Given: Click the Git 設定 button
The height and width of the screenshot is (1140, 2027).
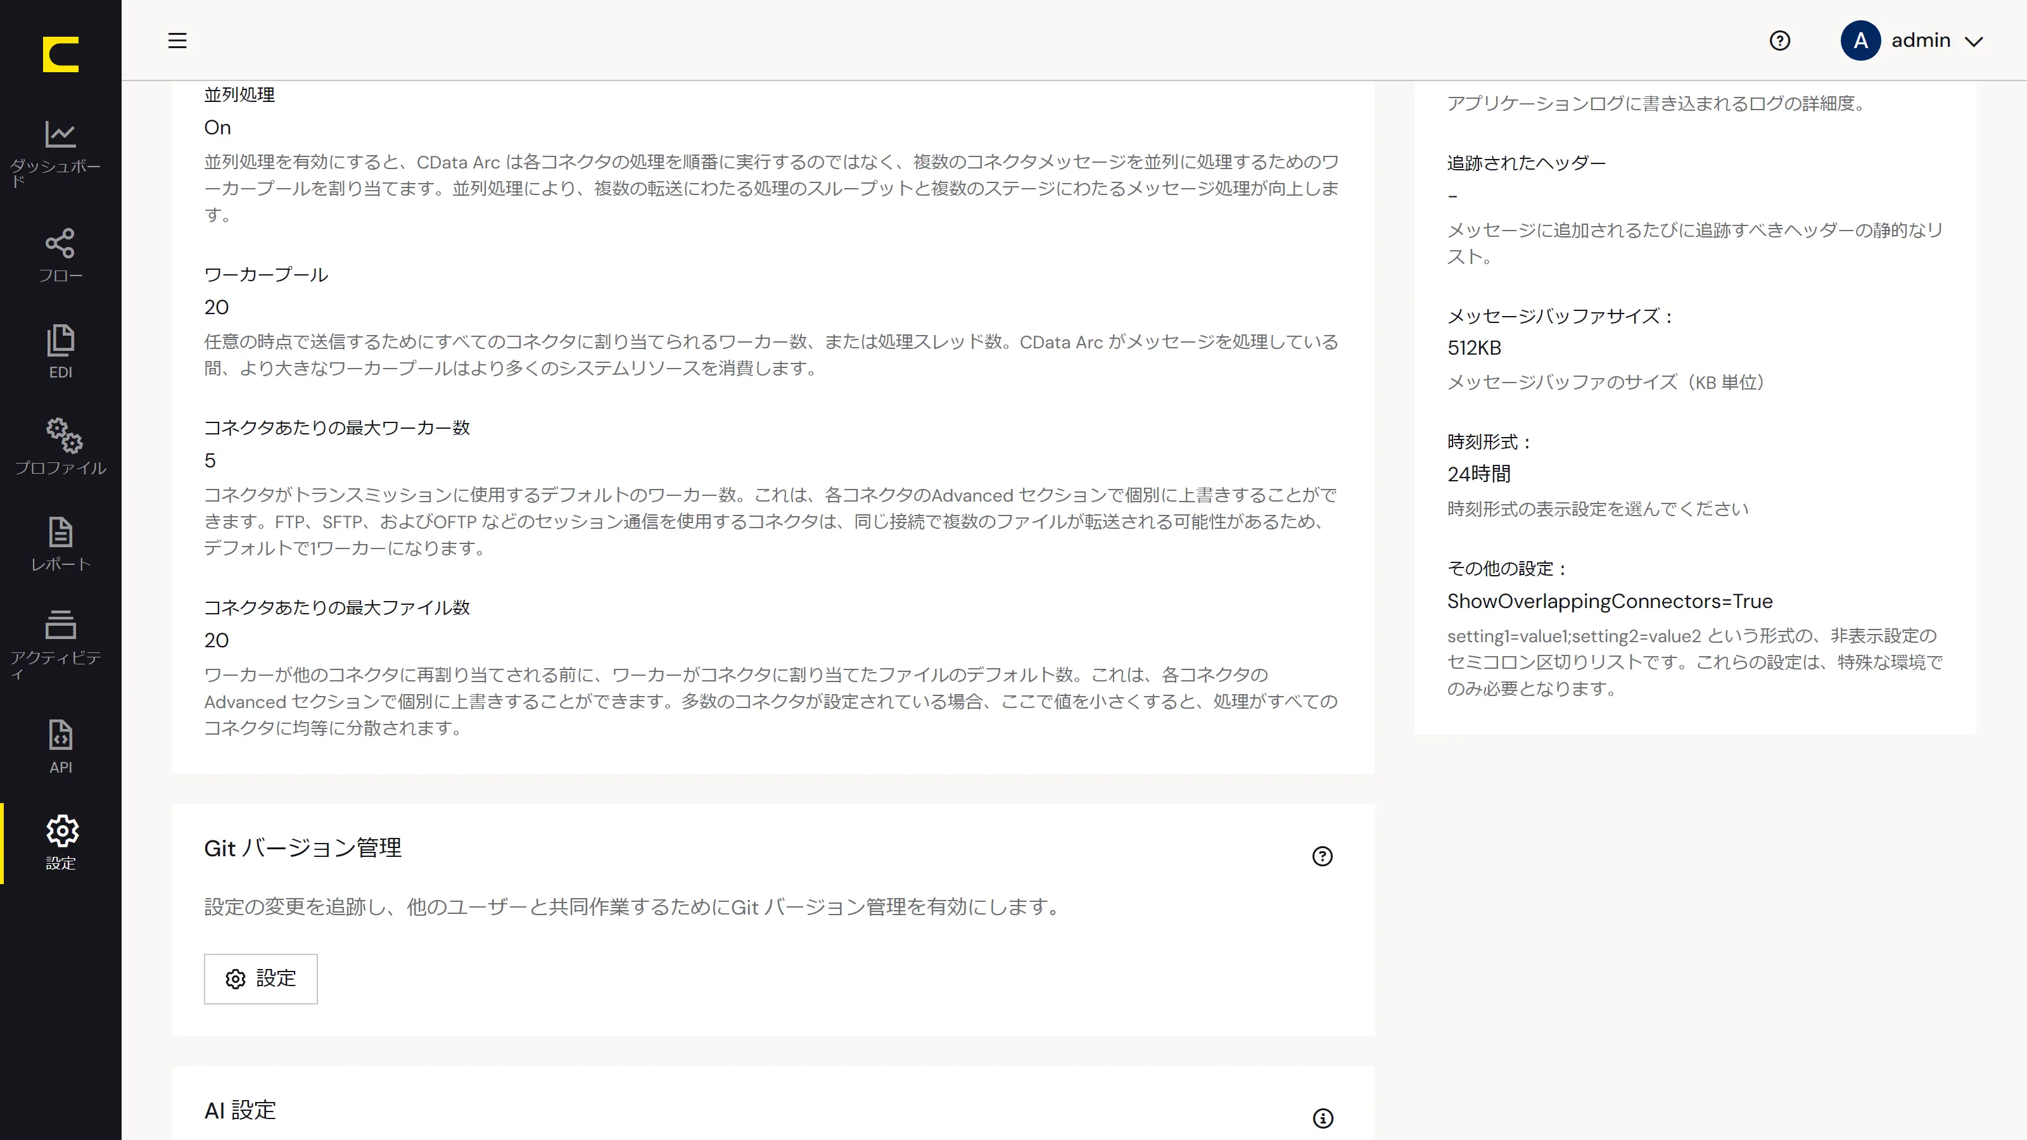Looking at the screenshot, I should tap(260, 978).
